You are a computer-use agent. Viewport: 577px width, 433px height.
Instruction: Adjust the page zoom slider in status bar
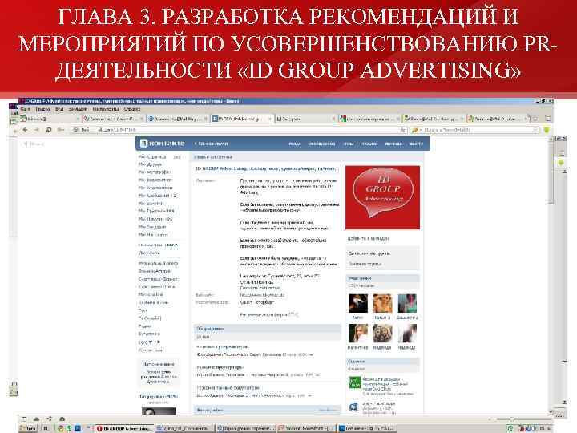click(523, 419)
